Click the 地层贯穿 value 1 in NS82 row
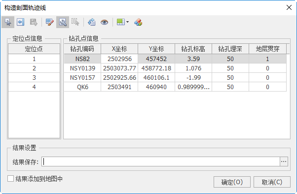Image resolution: width=297 pixels, height=194 pixels. 267,59
